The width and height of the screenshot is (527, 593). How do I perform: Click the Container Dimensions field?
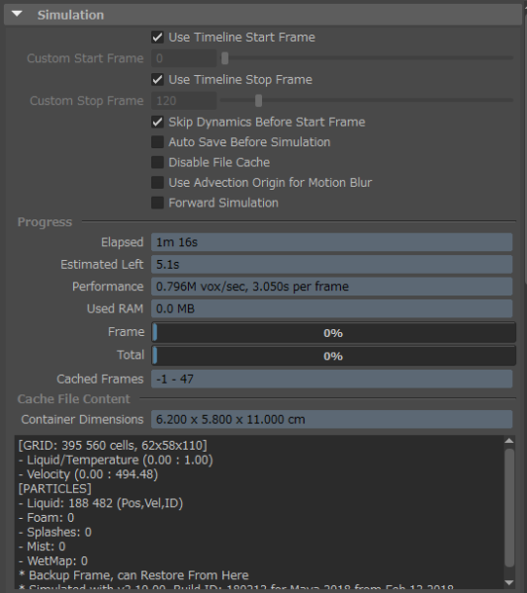click(x=332, y=419)
